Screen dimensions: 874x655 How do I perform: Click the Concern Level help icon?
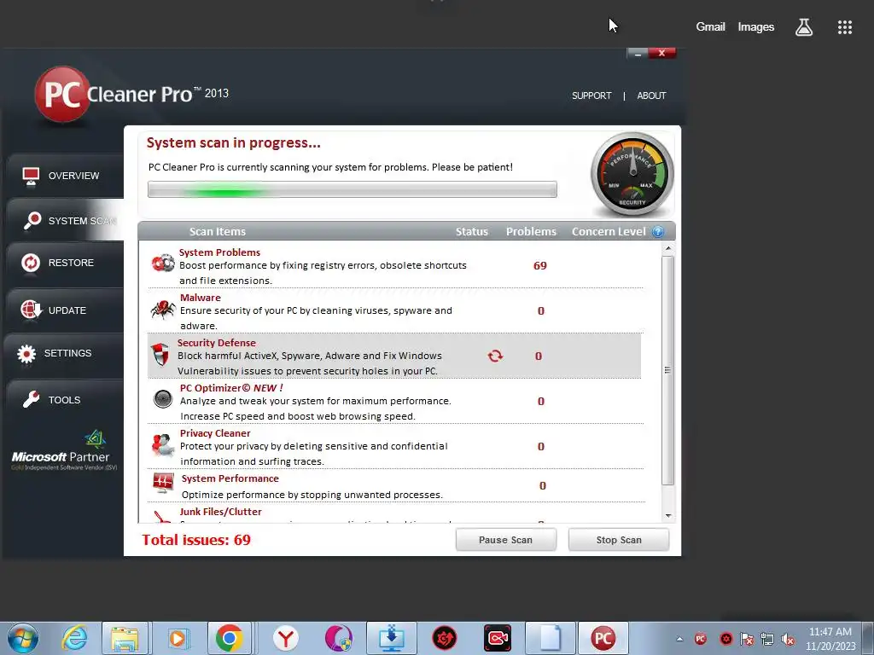click(658, 232)
